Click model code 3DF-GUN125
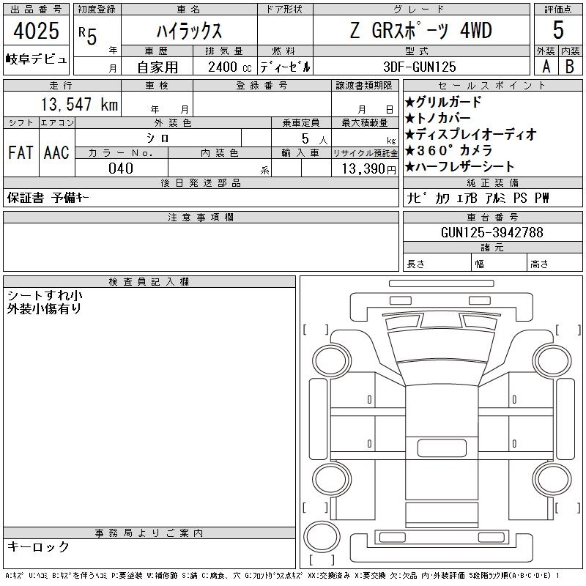This screenshot has width=586, height=586. coord(420,67)
